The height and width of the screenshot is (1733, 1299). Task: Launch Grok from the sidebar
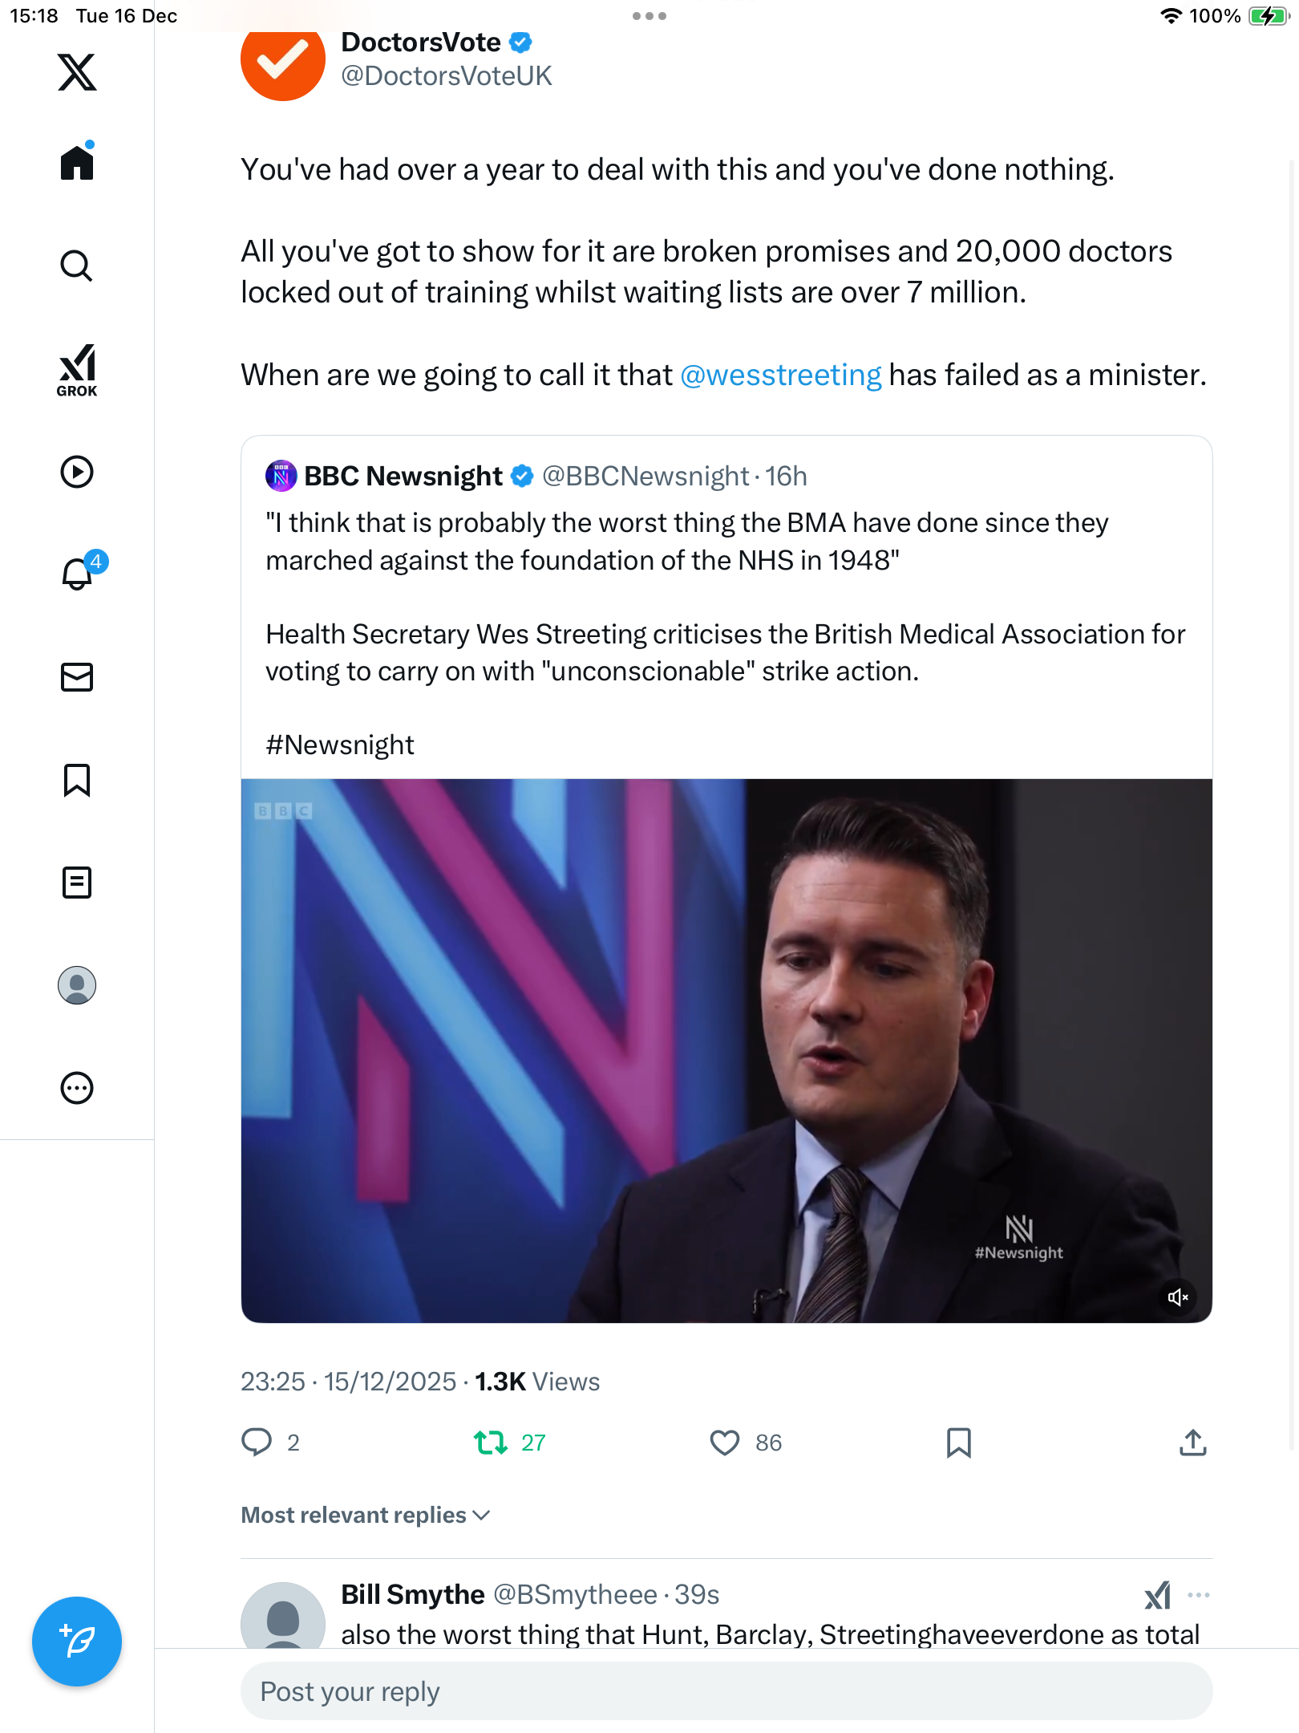[77, 370]
